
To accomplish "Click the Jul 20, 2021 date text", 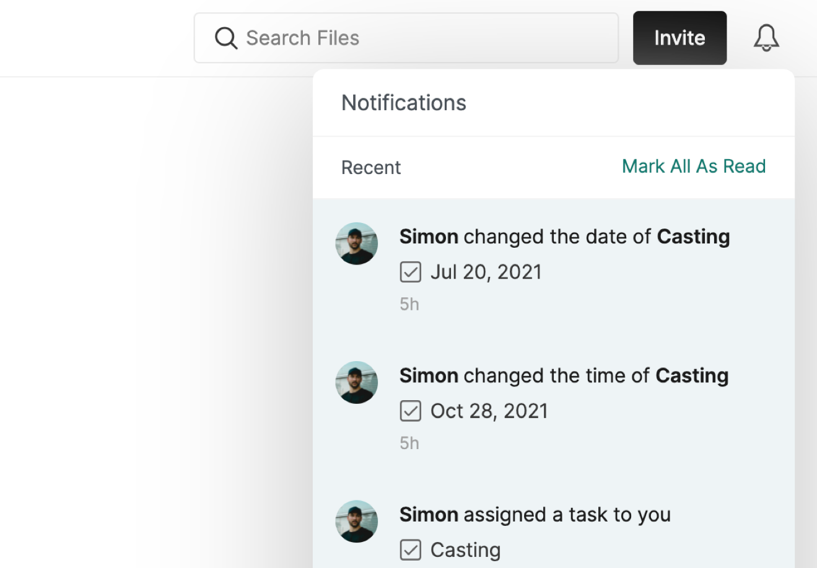I will tap(486, 272).
